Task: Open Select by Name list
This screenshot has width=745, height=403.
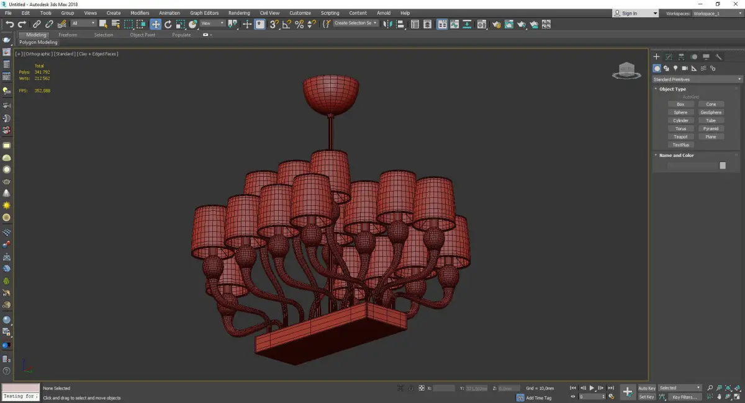Action: (x=115, y=24)
